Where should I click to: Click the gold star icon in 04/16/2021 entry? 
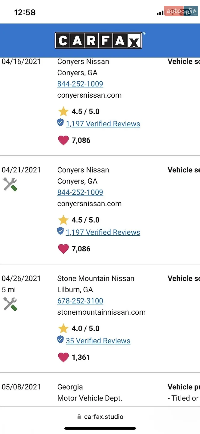(63, 111)
